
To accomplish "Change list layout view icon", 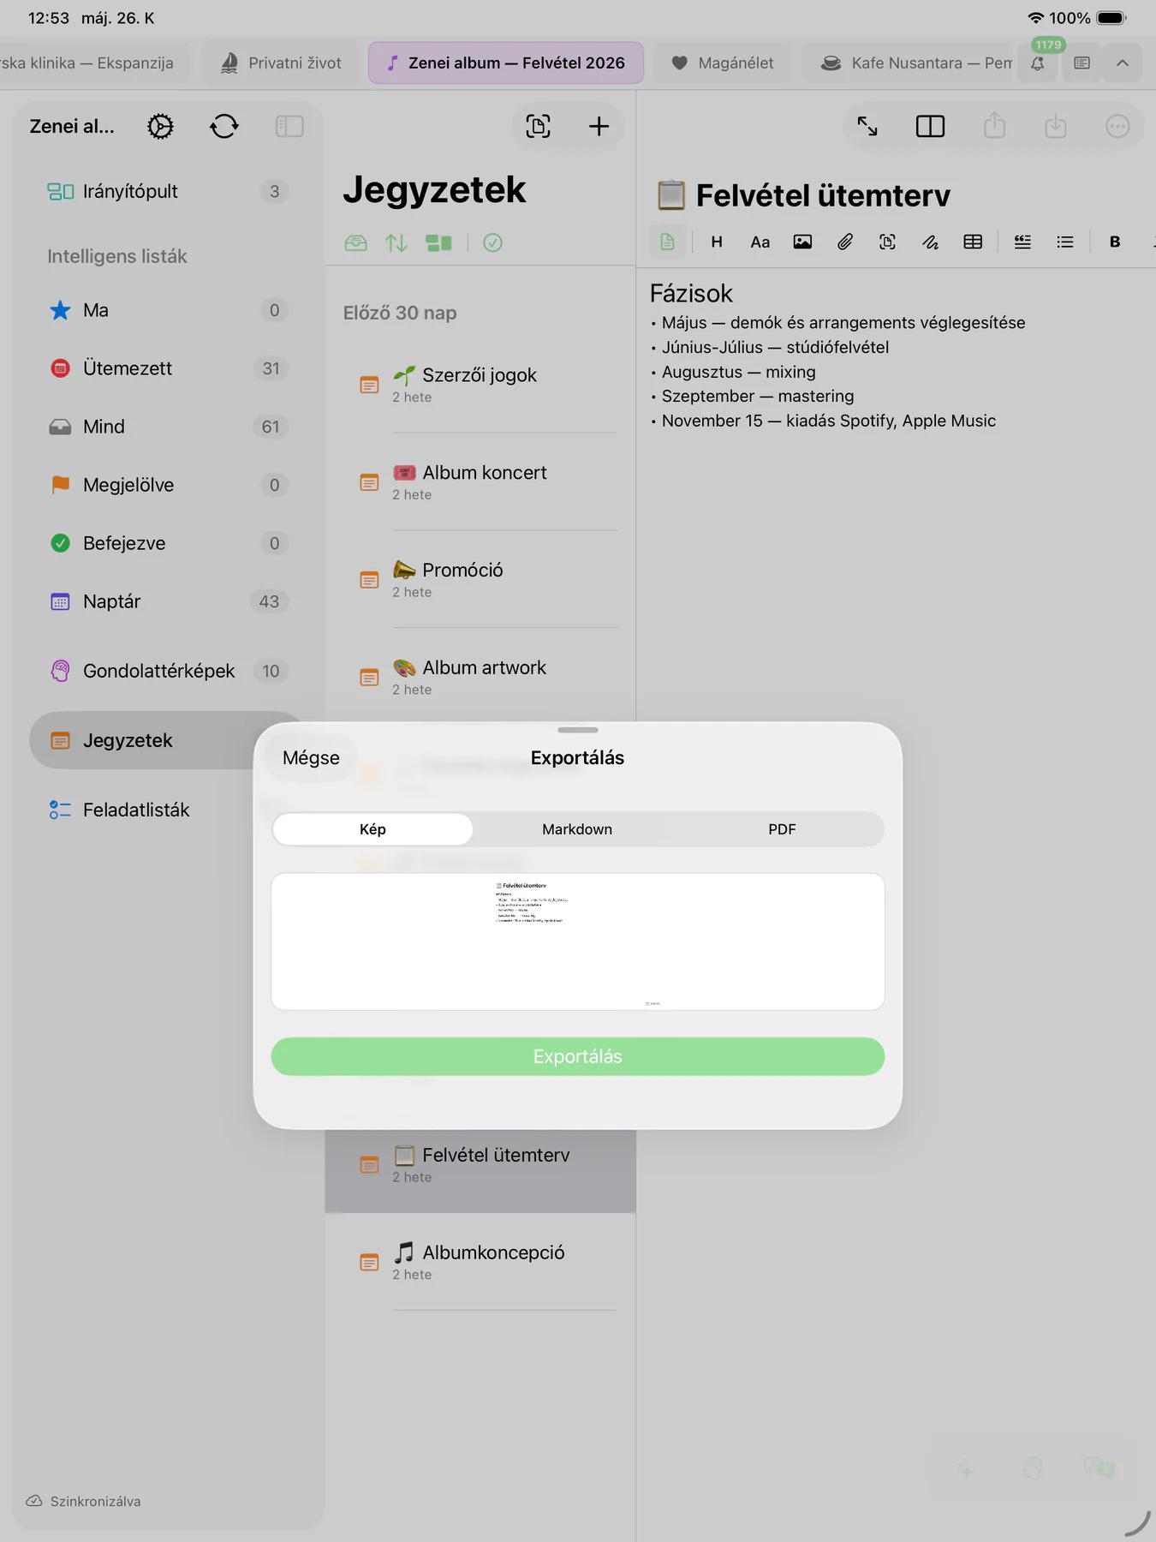I will 438,243.
